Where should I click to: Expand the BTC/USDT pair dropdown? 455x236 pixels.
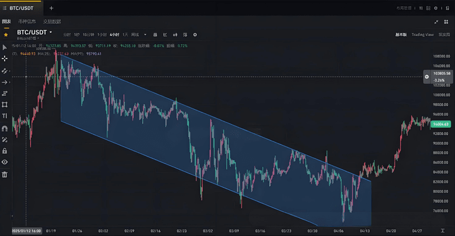pos(51,32)
